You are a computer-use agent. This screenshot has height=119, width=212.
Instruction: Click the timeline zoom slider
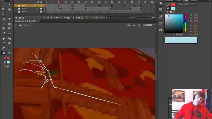[x=143, y=18]
